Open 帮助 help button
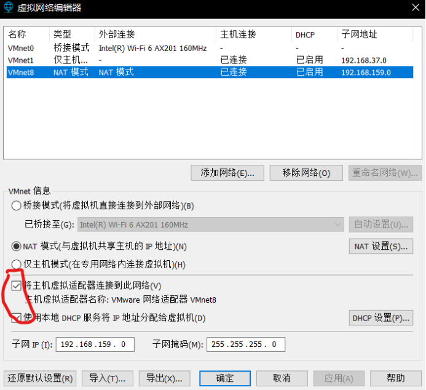 pos(396,378)
